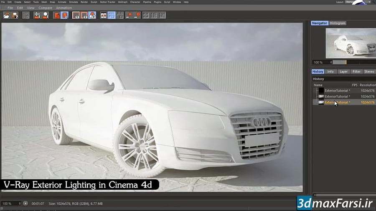Click the grayed AB swap icon
Screen dimensions: 376x211
pos(120,15)
